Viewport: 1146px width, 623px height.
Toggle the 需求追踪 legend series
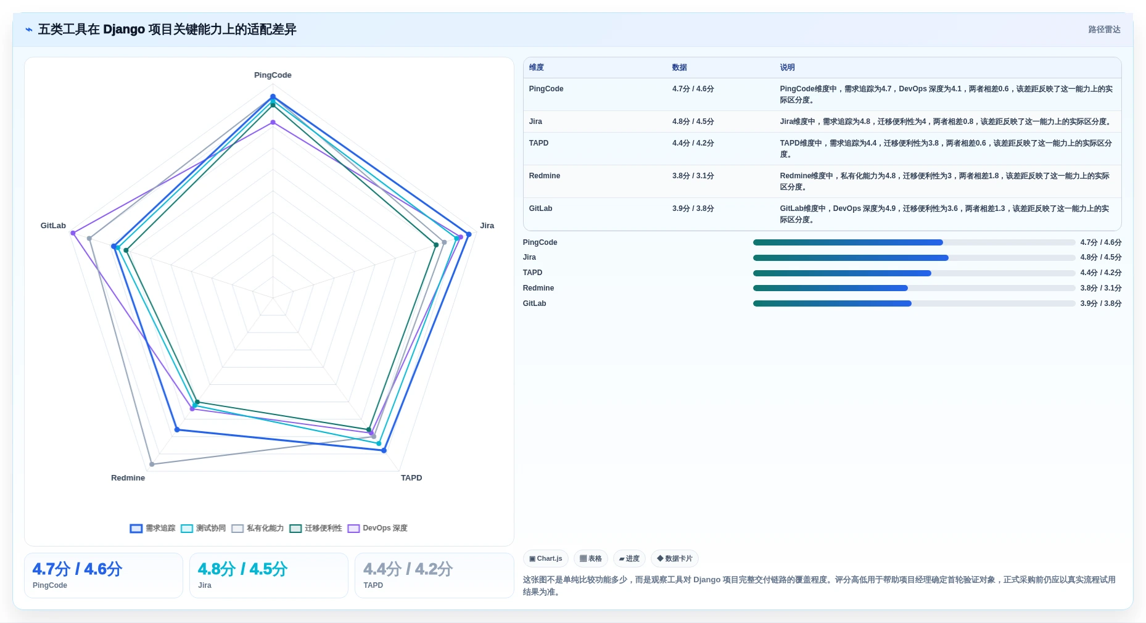coord(152,528)
